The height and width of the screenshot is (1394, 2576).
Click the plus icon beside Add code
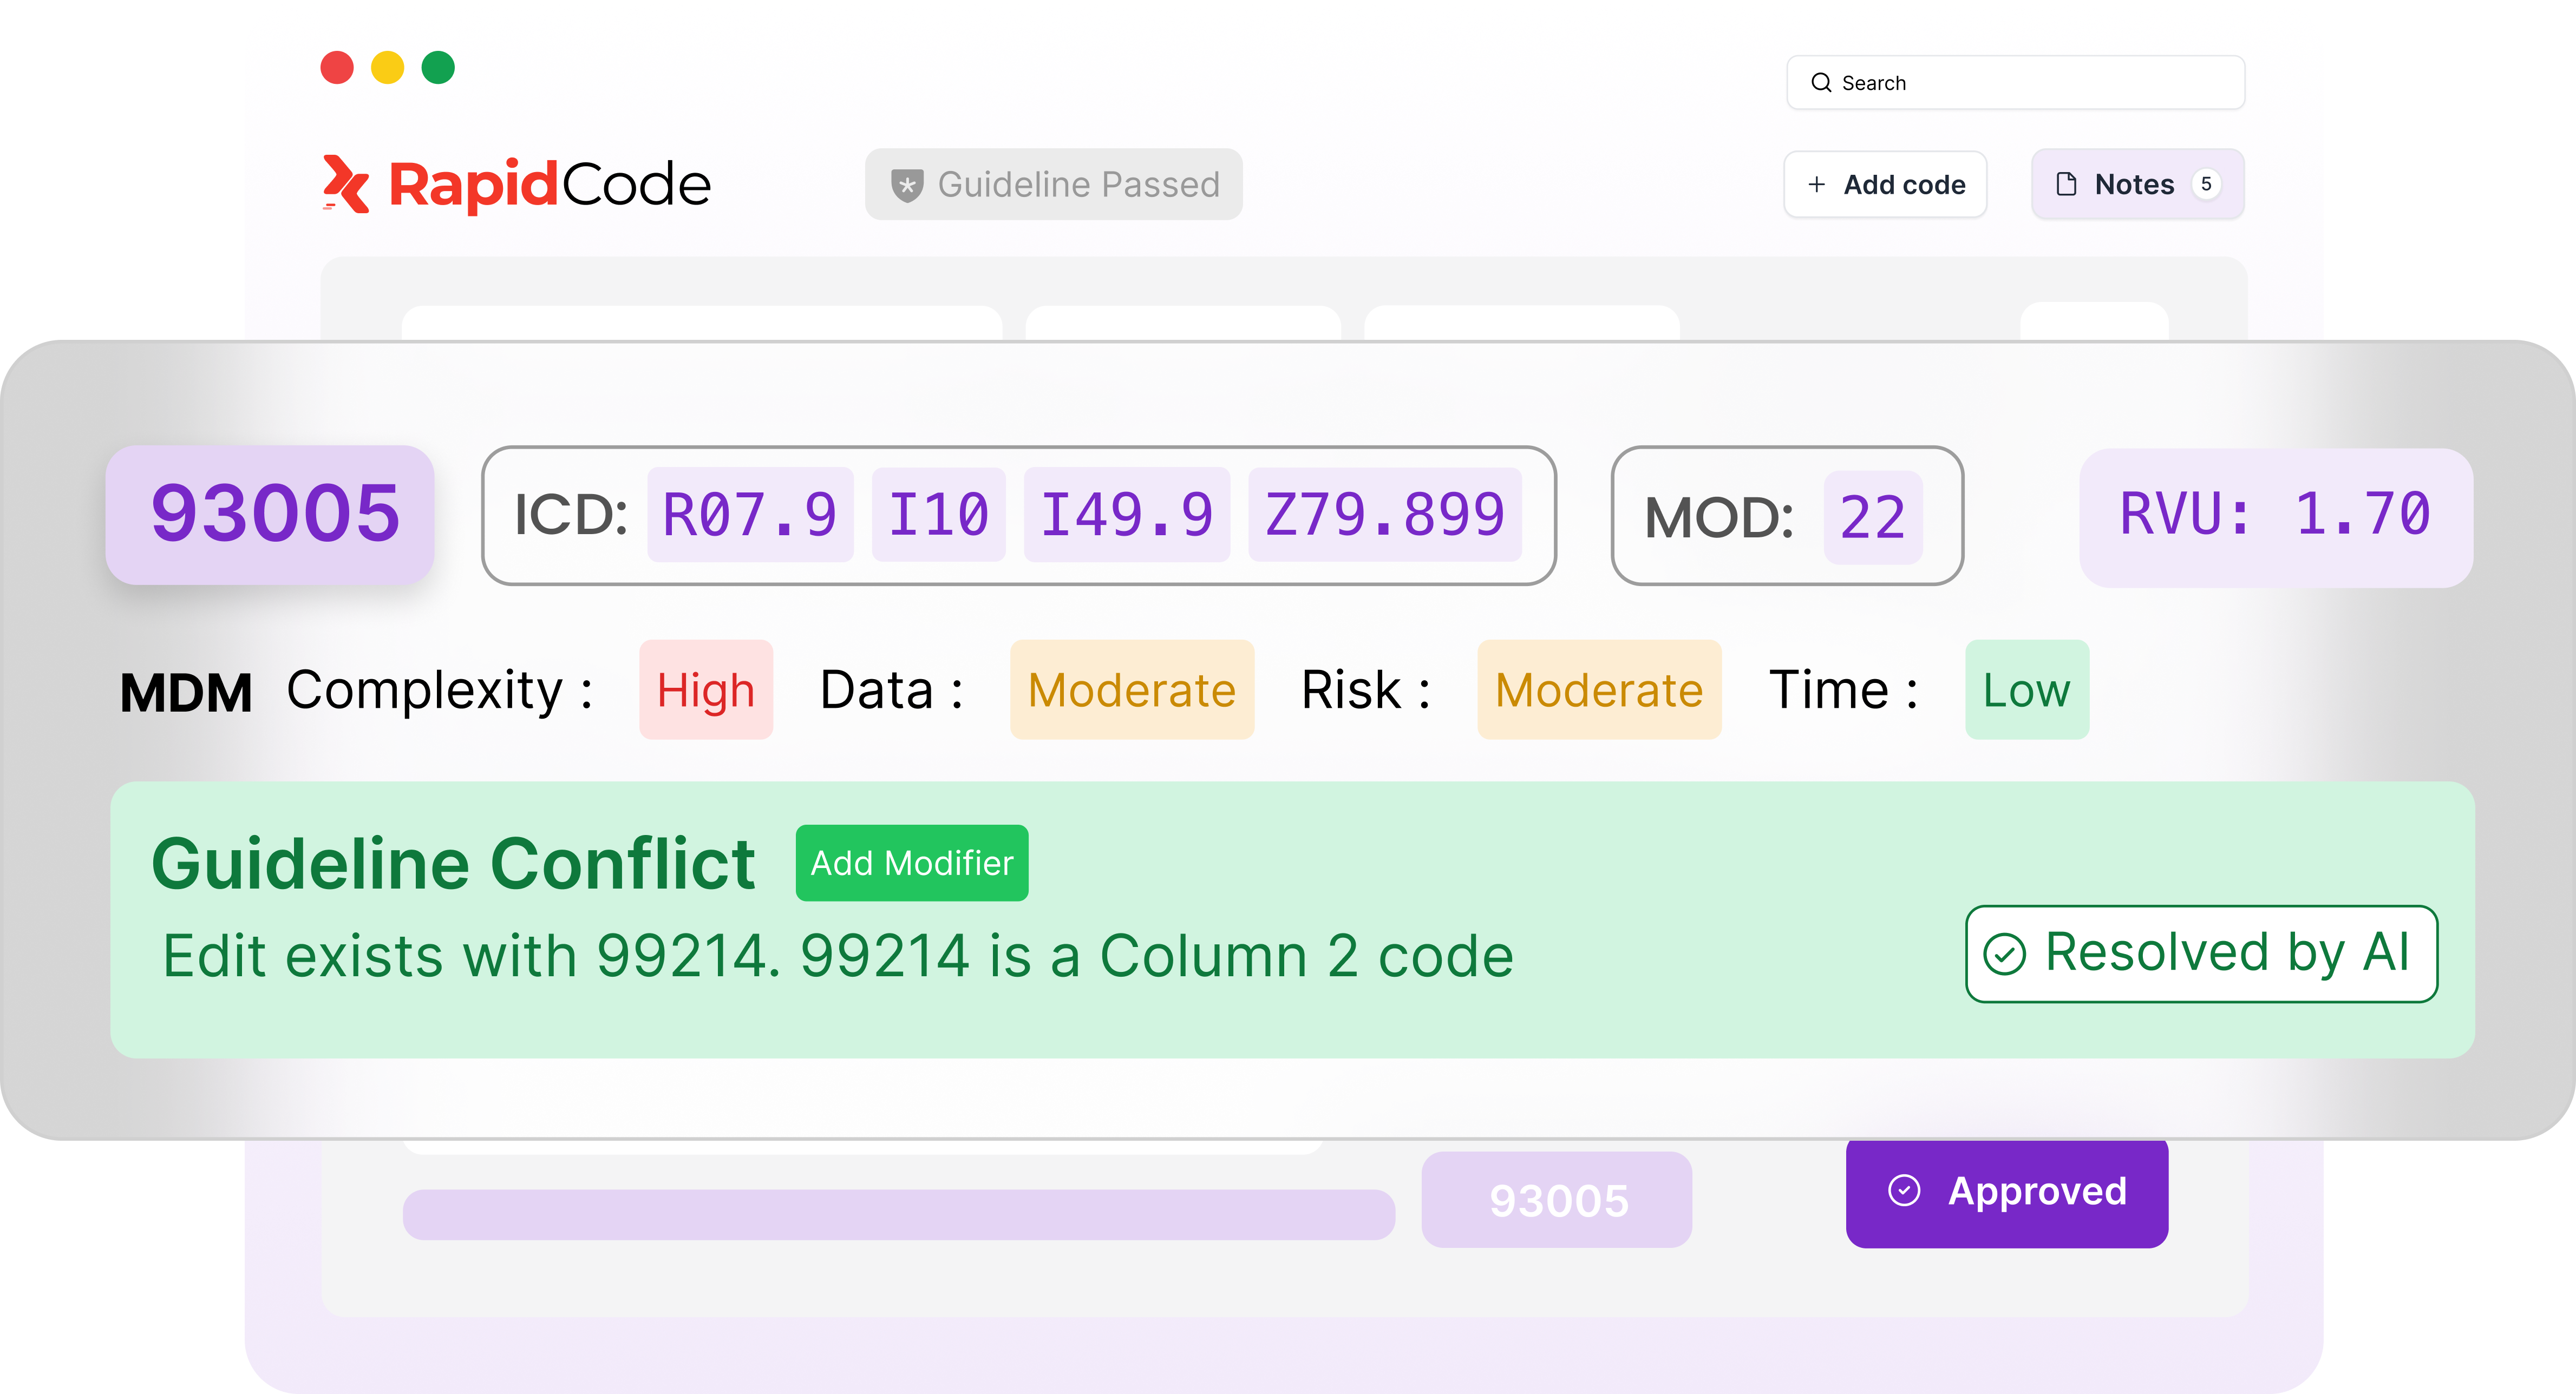tap(1816, 185)
